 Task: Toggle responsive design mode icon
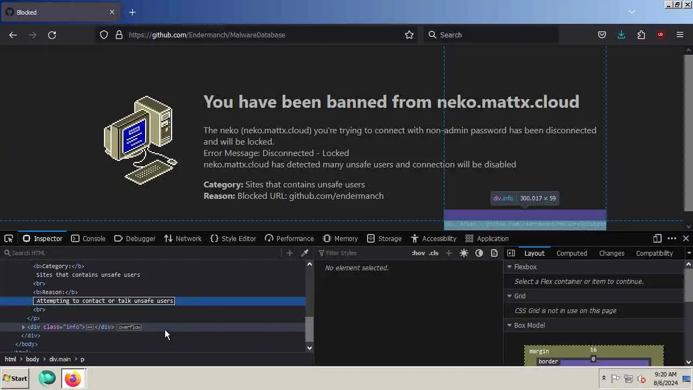tap(657, 238)
